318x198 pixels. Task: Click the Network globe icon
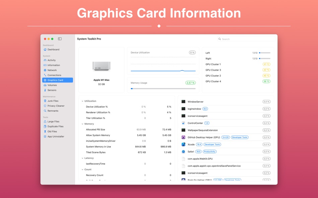click(x=45, y=70)
